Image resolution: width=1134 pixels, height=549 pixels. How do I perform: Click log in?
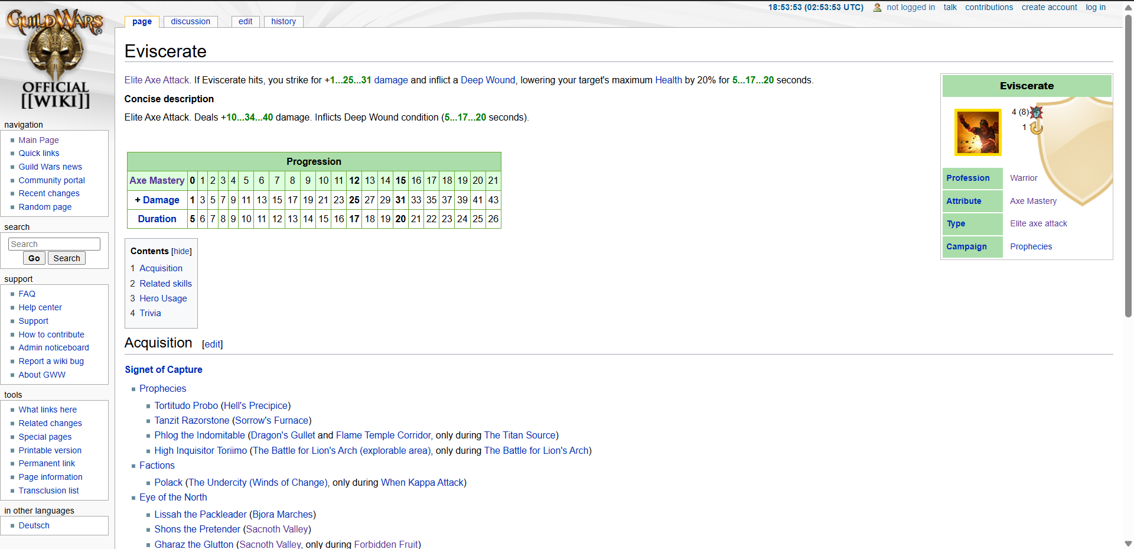click(x=1096, y=7)
